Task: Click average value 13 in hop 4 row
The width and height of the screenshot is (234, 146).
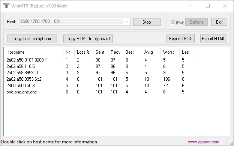Action: [x=147, y=79]
